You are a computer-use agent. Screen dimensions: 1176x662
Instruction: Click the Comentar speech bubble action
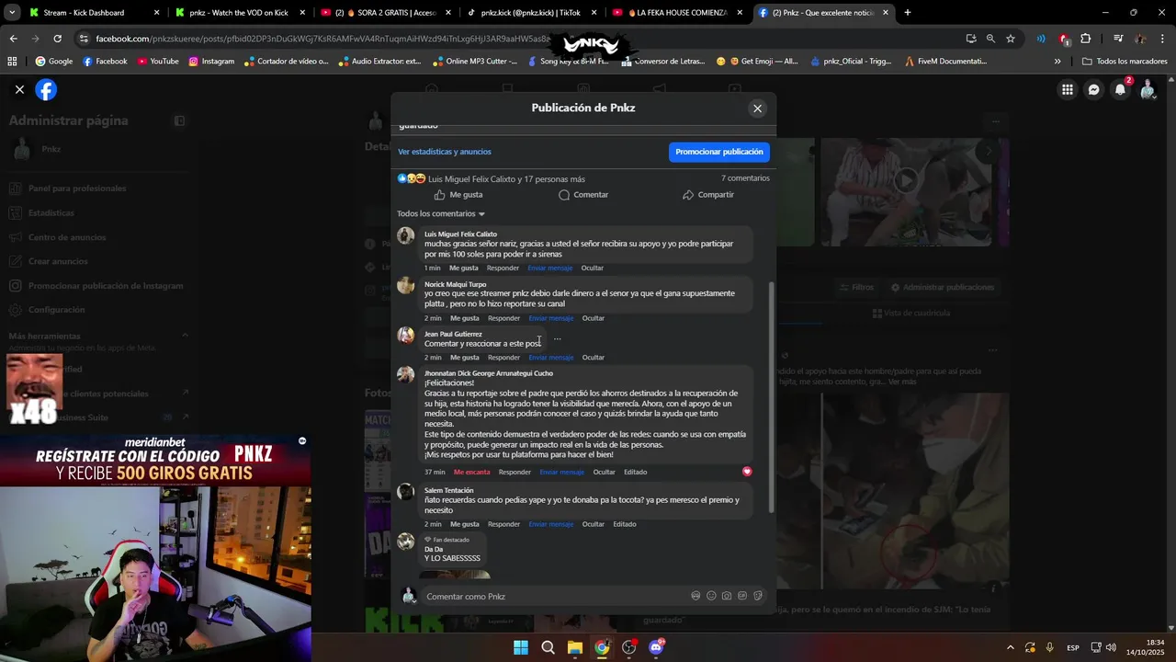pyautogui.click(x=583, y=195)
